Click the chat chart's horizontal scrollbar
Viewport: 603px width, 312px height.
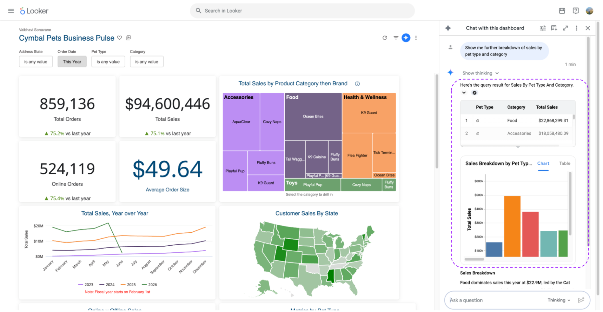point(474,259)
